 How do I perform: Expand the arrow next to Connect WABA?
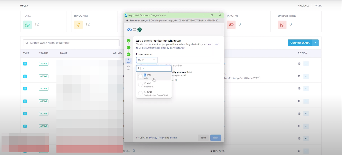click(315, 43)
